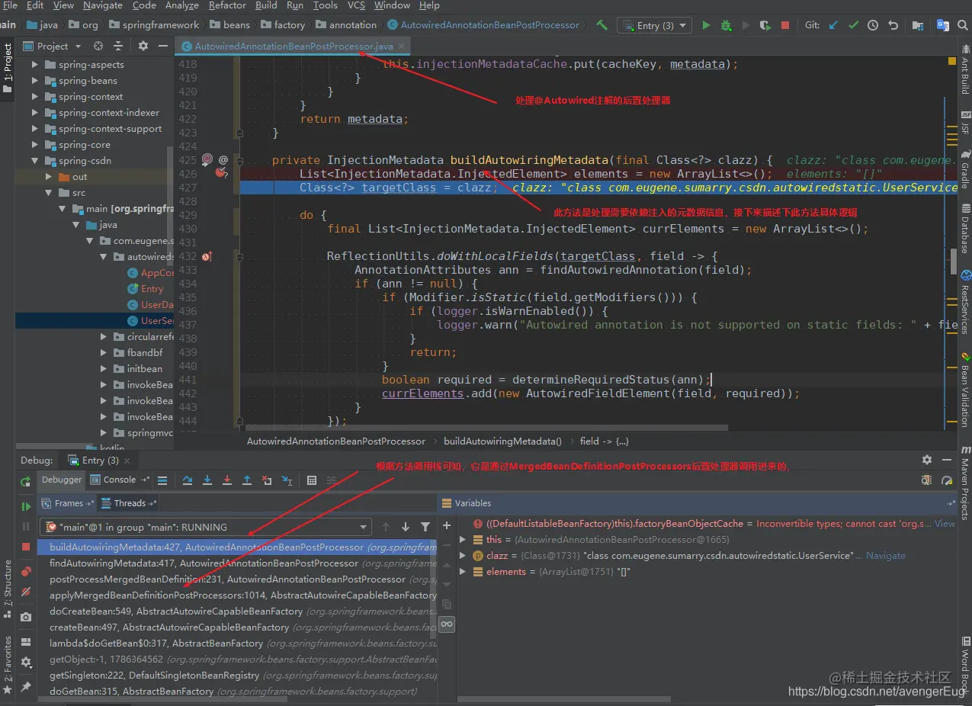Toggle the show watches glasses icon in Variables

447,624
